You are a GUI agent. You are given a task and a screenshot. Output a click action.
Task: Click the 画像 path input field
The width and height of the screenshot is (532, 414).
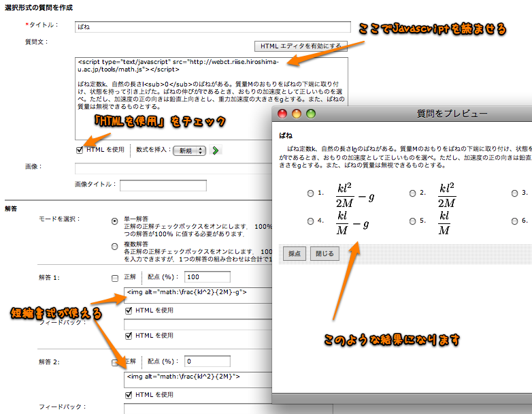[173, 168]
